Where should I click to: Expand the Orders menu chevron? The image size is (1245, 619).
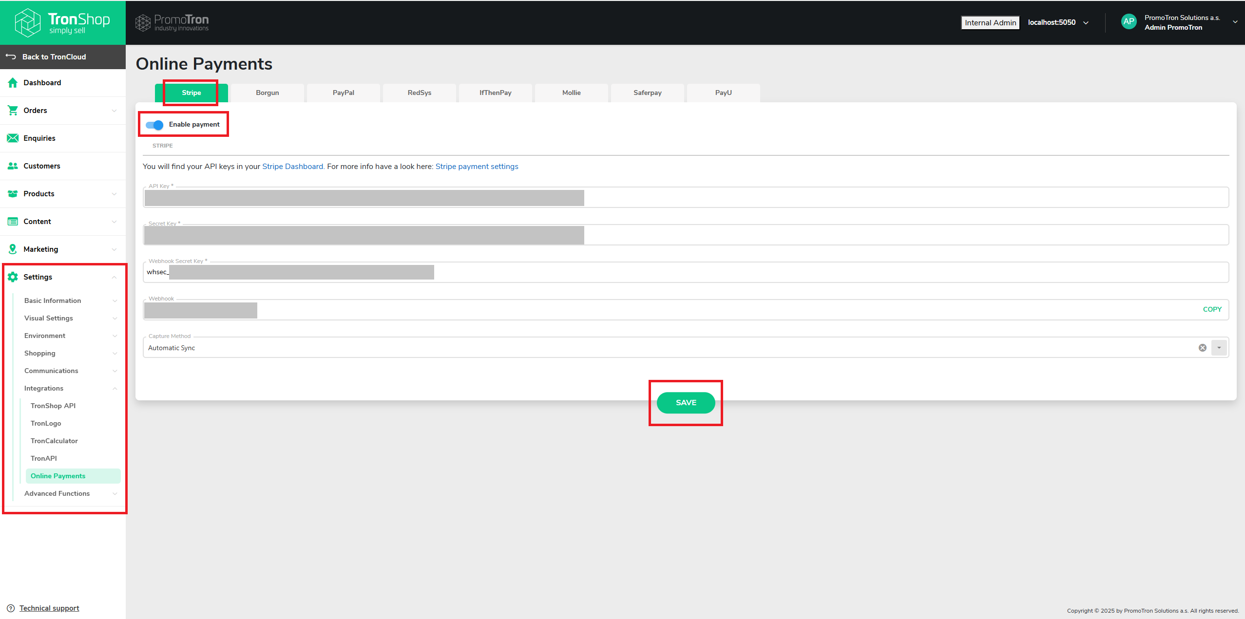(114, 111)
